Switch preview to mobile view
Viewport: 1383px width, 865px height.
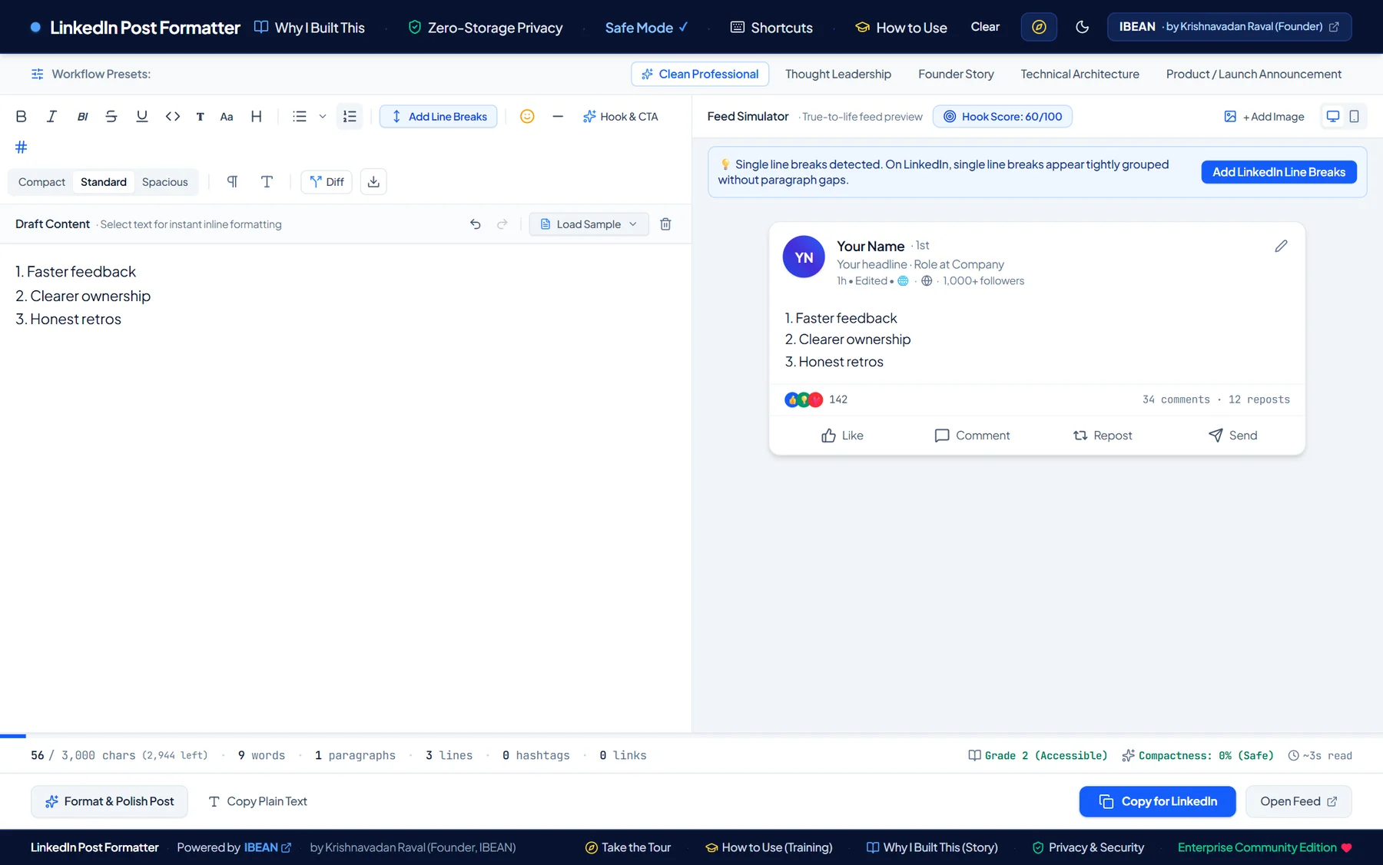coord(1355,117)
